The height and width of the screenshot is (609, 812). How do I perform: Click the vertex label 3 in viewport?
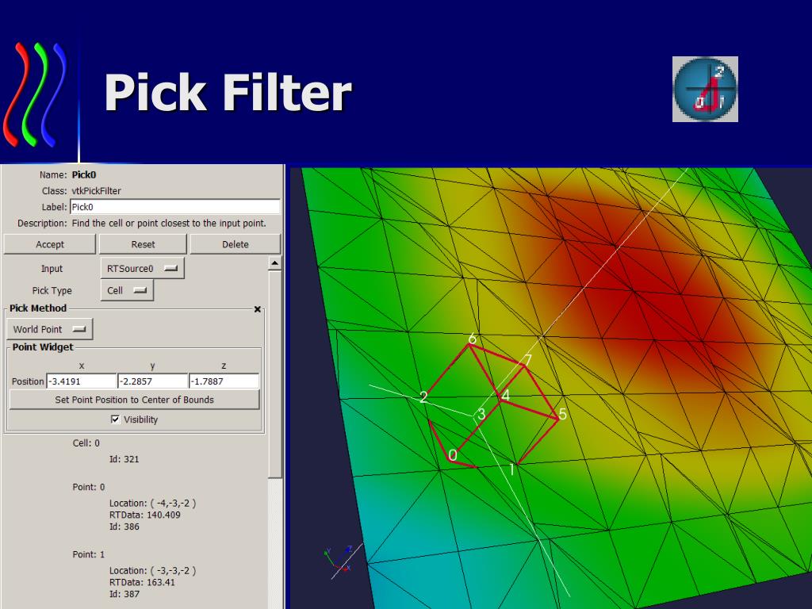click(x=481, y=414)
